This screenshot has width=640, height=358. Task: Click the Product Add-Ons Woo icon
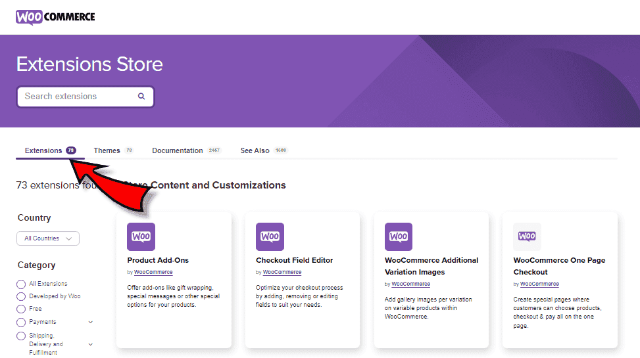(141, 236)
